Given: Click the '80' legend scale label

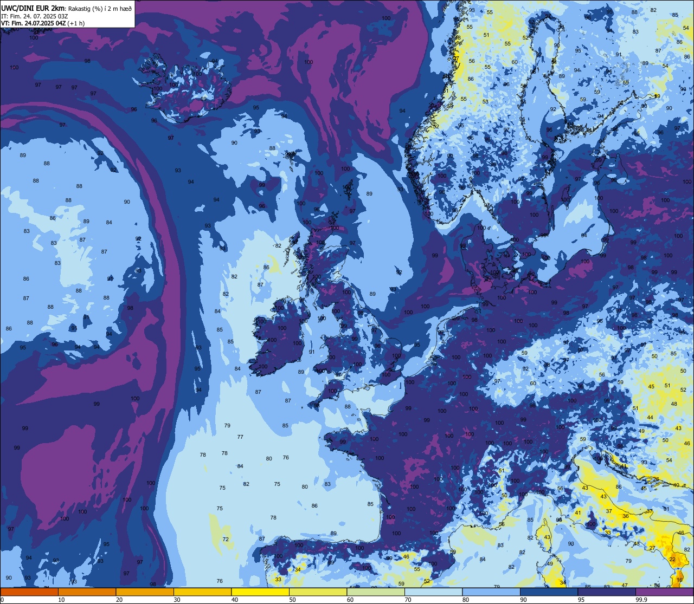Looking at the screenshot, I should 466,600.
